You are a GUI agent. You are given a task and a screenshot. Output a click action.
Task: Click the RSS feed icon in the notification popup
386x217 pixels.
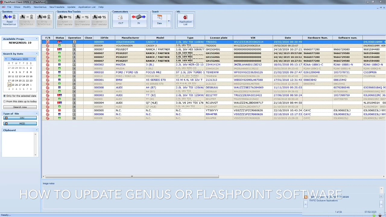306,197
